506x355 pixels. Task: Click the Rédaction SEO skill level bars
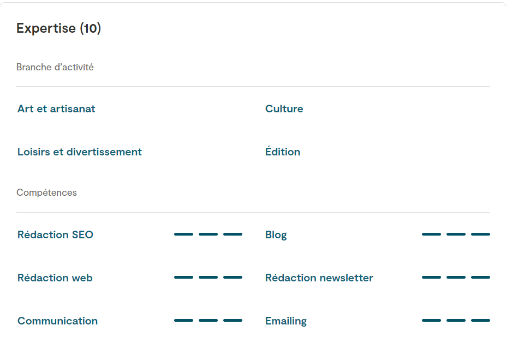coord(208,234)
